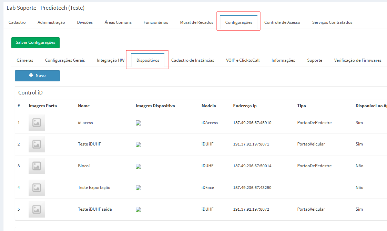
Task: Click device image icon for iDFace row
Action: [139, 188]
